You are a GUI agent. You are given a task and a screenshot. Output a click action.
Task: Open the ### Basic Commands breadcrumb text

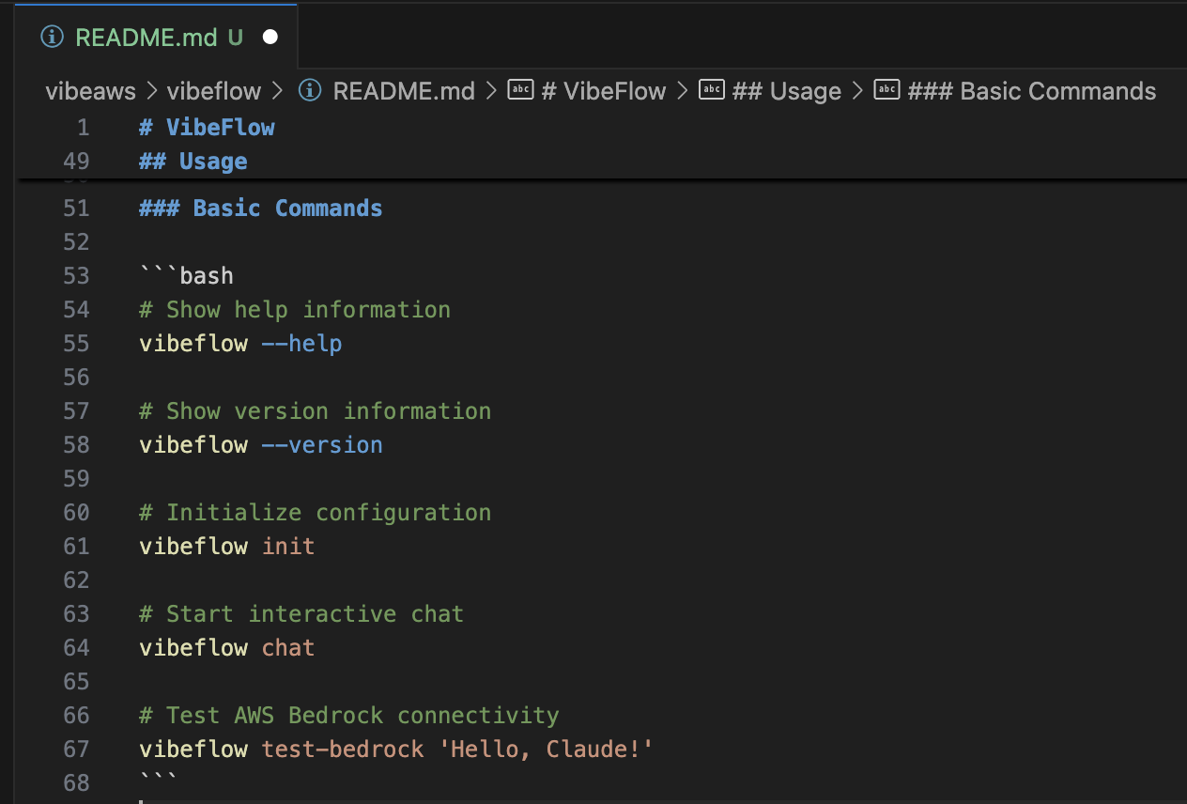click(1031, 91)
